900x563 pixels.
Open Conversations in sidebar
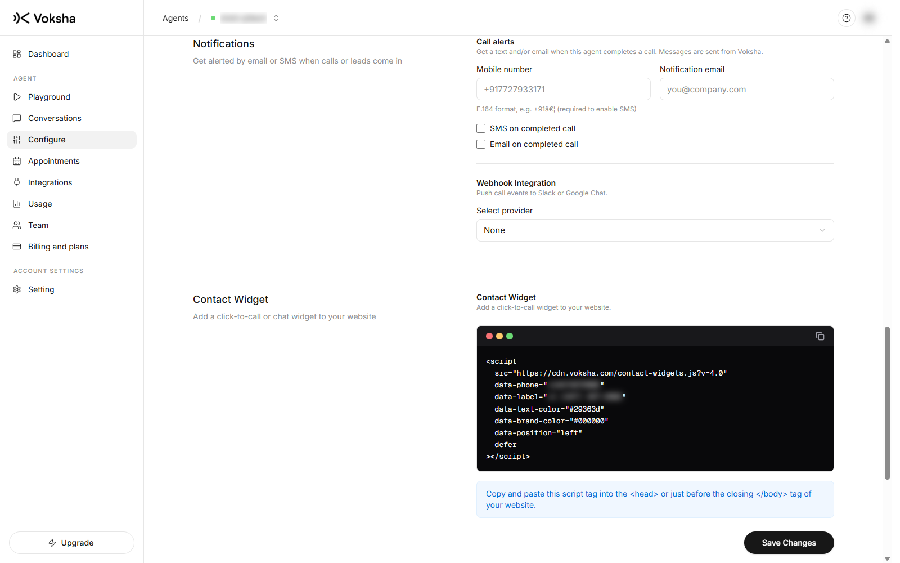(x=71, y=118)
